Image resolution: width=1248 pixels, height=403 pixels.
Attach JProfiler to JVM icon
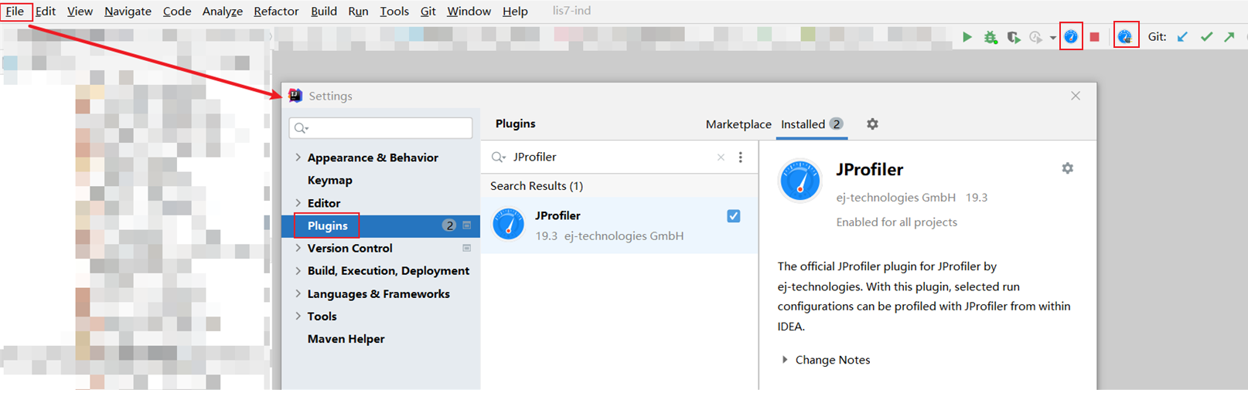click(x=1125, y=36)
